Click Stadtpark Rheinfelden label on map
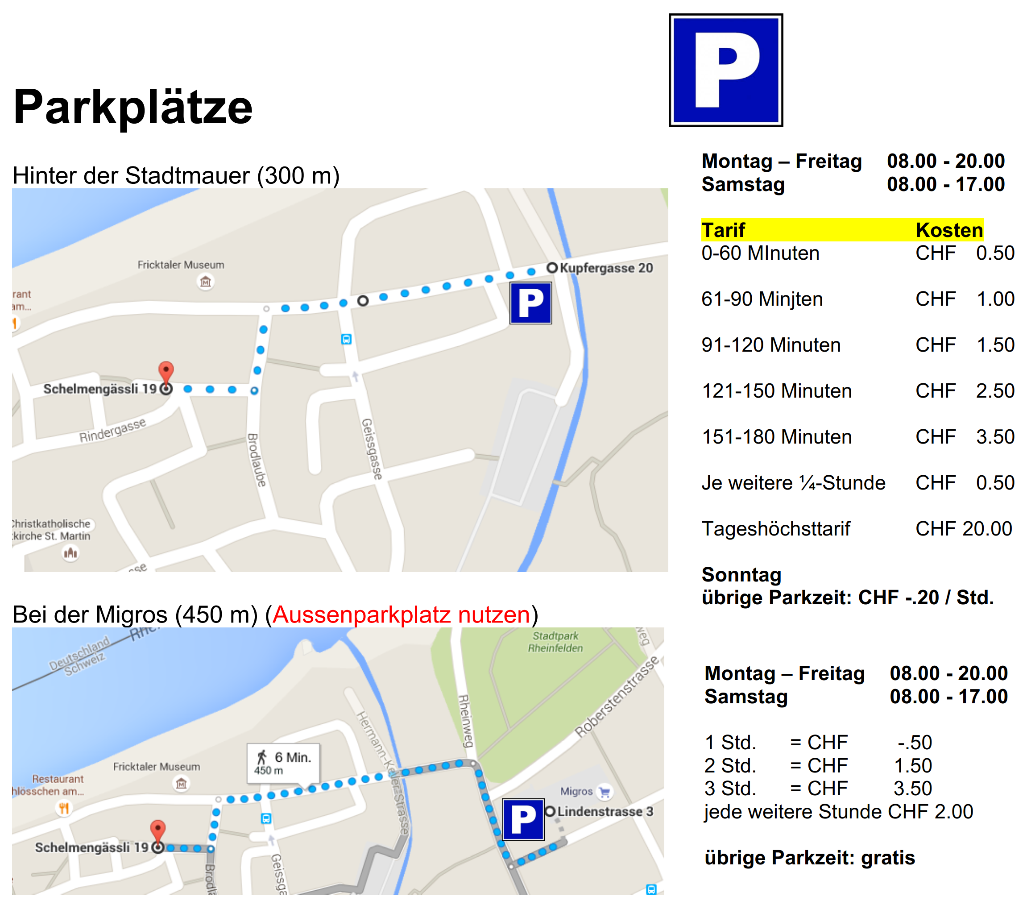1027x905 pixels. click(555, 642)
